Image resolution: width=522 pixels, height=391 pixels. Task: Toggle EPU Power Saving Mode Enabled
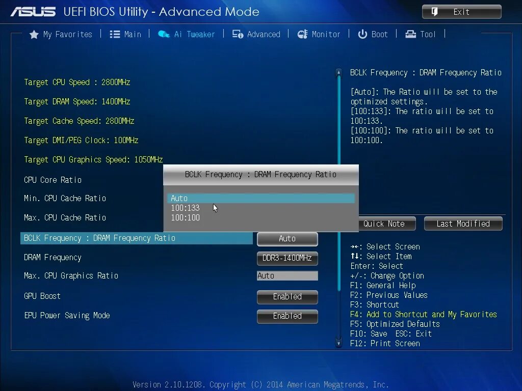[288, 316]
